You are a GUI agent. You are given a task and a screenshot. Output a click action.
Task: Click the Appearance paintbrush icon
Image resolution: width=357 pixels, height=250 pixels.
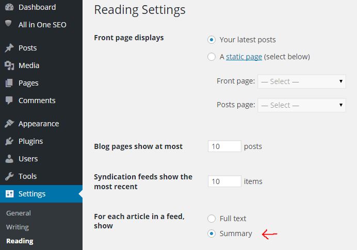pyautogui.click(x=9, y=124)
